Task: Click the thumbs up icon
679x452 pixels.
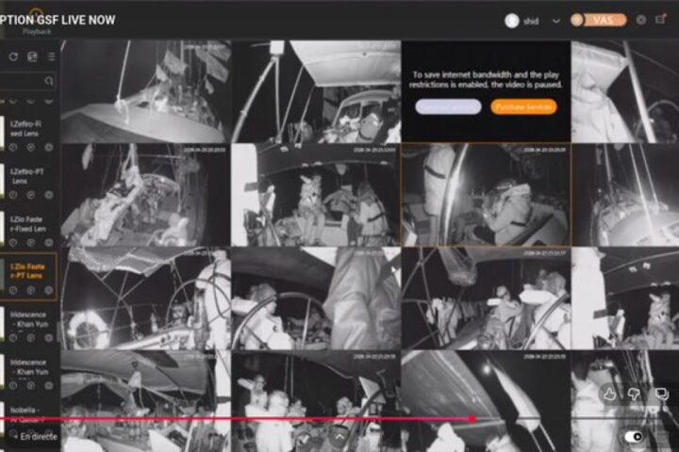Action: click(609, 394)
